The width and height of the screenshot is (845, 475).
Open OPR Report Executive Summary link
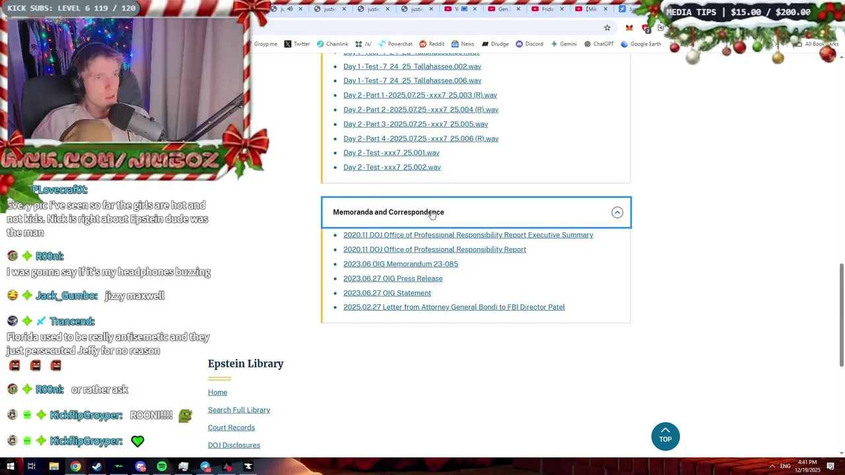[468, 235]
